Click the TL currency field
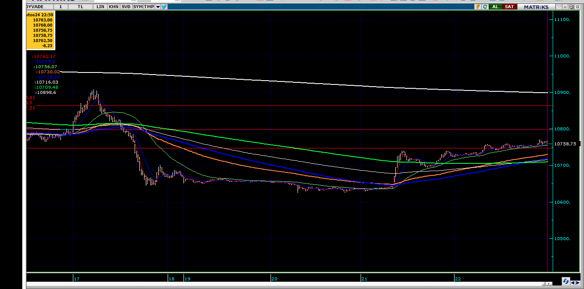Viewport: 584px width, 289px height. click(81, 7)
